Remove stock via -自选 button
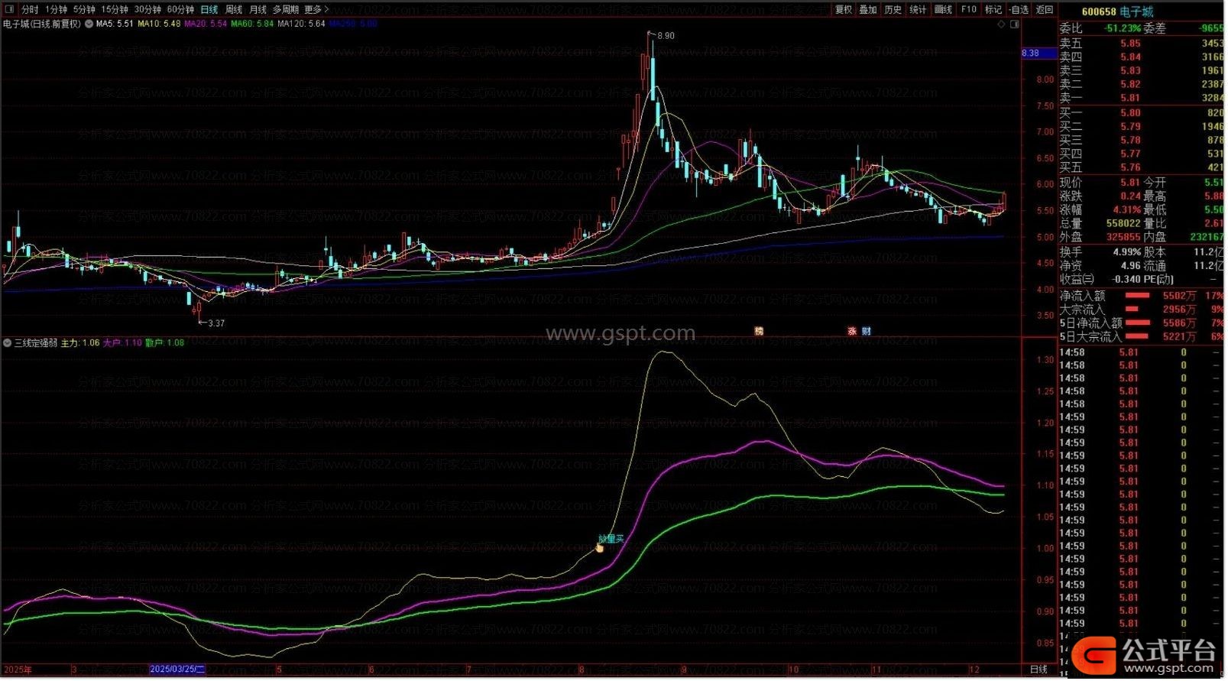Viewport: 1228px width, 681px height. [x=1019, y=9]
